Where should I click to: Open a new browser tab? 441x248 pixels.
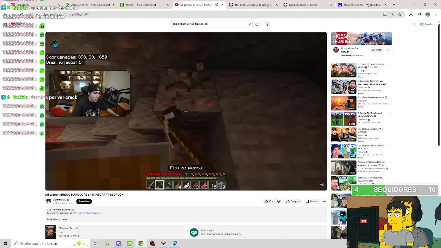pos(394,5)
